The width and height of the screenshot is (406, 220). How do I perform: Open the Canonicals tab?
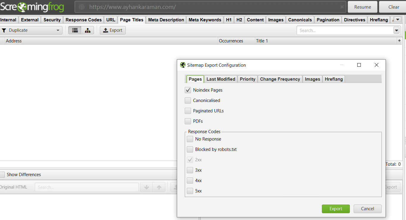300,20
